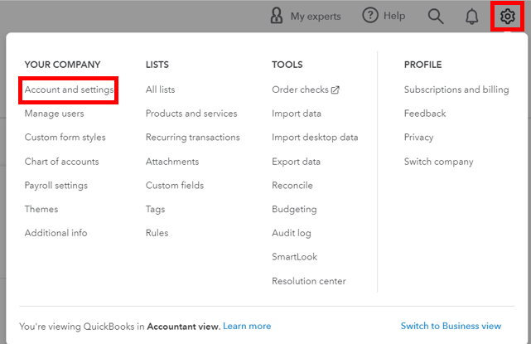Select Manage users
531x344 pixels.
tap(54, 114)
